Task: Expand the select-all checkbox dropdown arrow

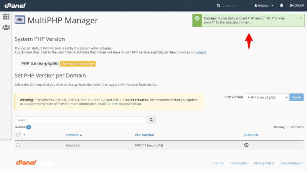Action: [x=24, y=135]
